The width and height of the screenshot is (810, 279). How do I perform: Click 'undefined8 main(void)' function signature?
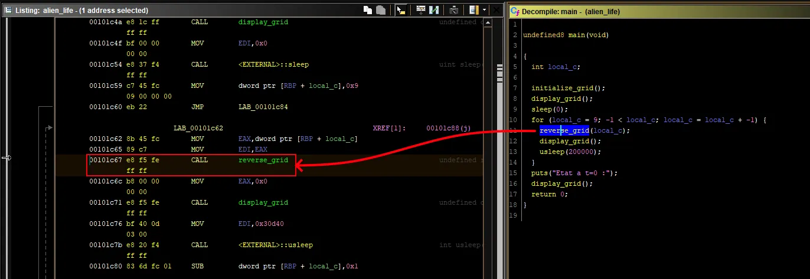(x=566, y=35)
